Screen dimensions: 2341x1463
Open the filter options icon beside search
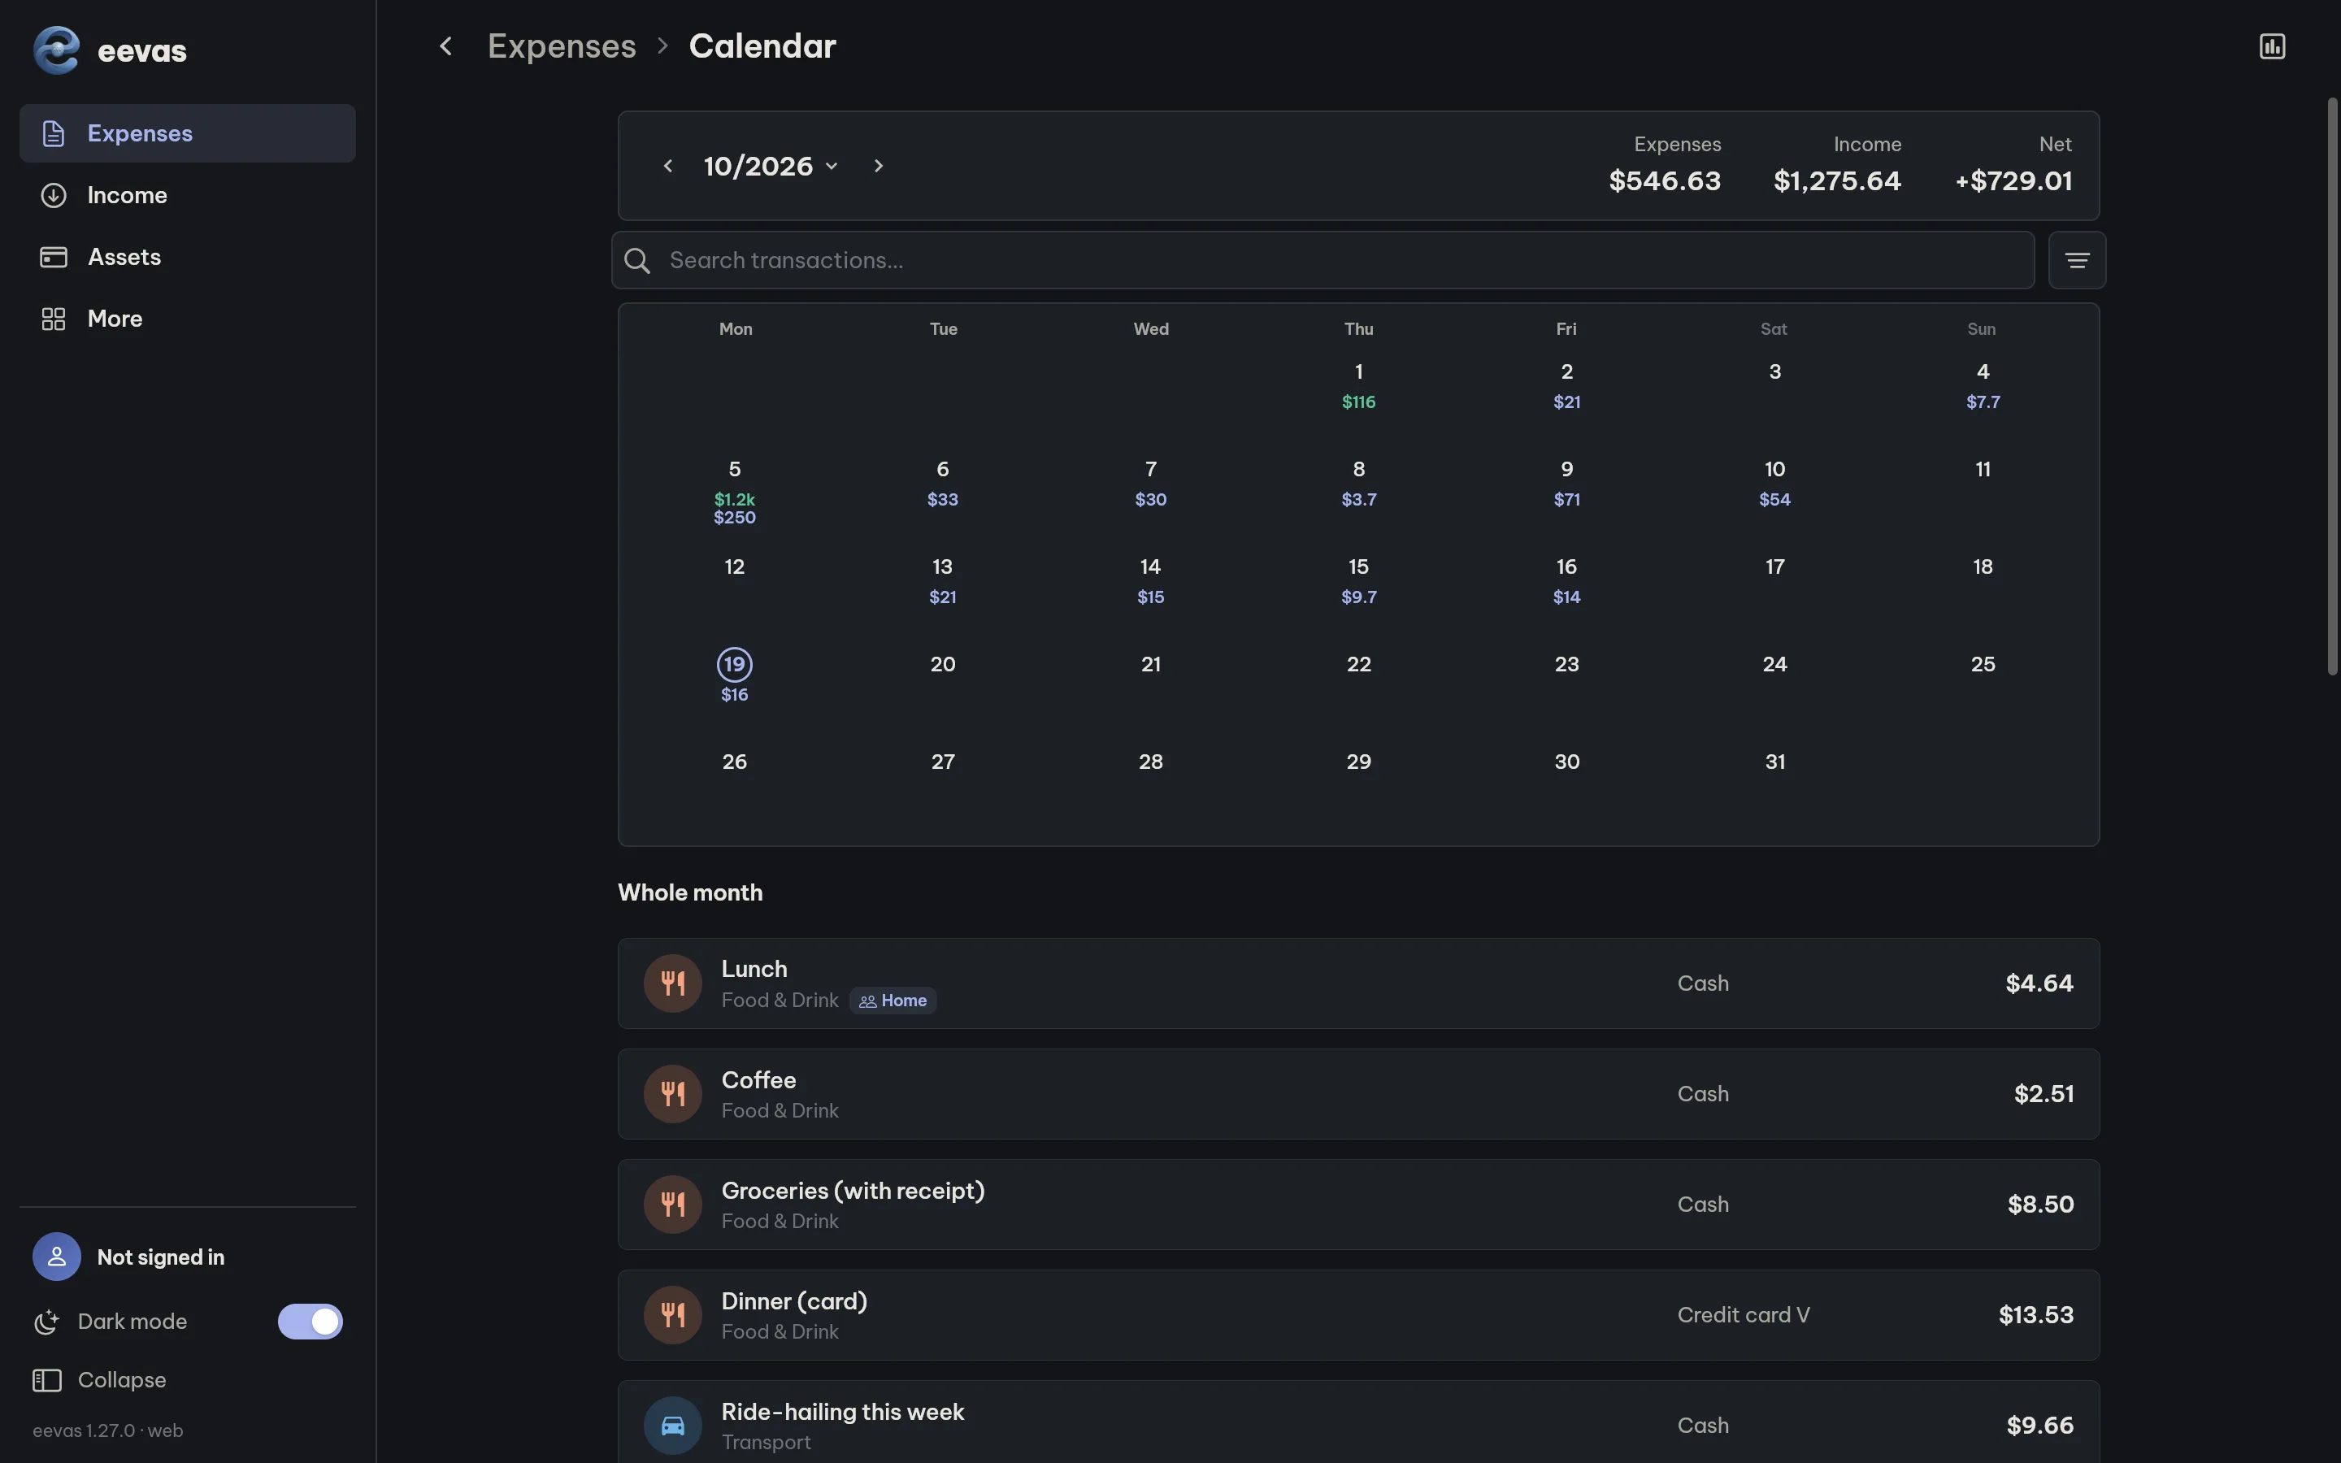pos(2077,260)
